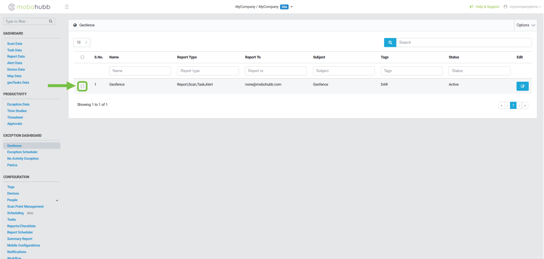Click the globe icon beside Geofence title
Screen dimensions: 544x259
[x=75, y=25]
